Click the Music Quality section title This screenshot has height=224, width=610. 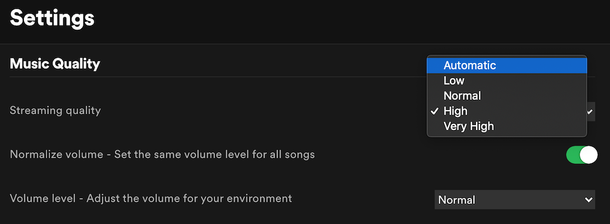pyautogui.click(x=55, y=64)
